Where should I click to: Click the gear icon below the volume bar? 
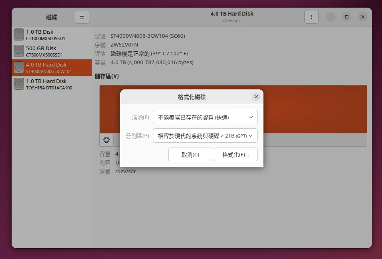point(107,140)
